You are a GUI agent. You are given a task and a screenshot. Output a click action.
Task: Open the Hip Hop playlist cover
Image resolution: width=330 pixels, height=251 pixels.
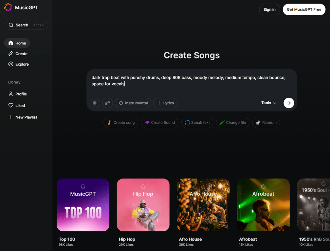(143, 205)
